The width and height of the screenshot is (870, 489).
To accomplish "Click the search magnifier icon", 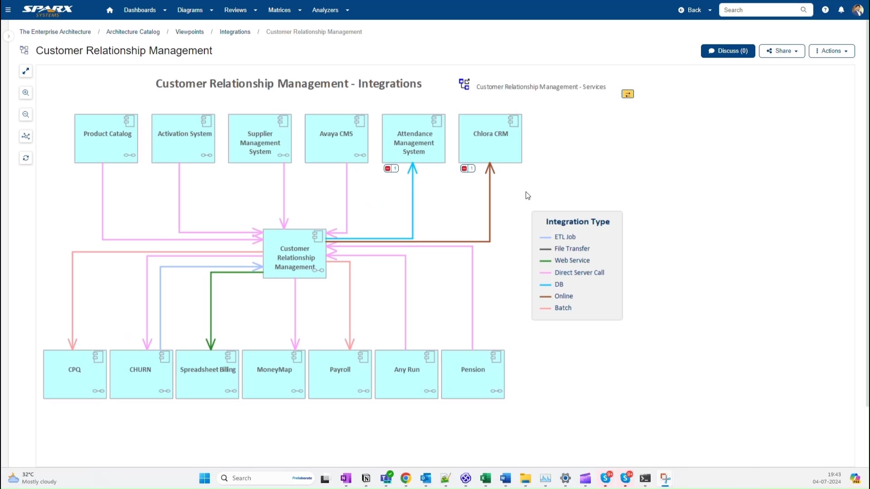I will (x=803, y=10).
